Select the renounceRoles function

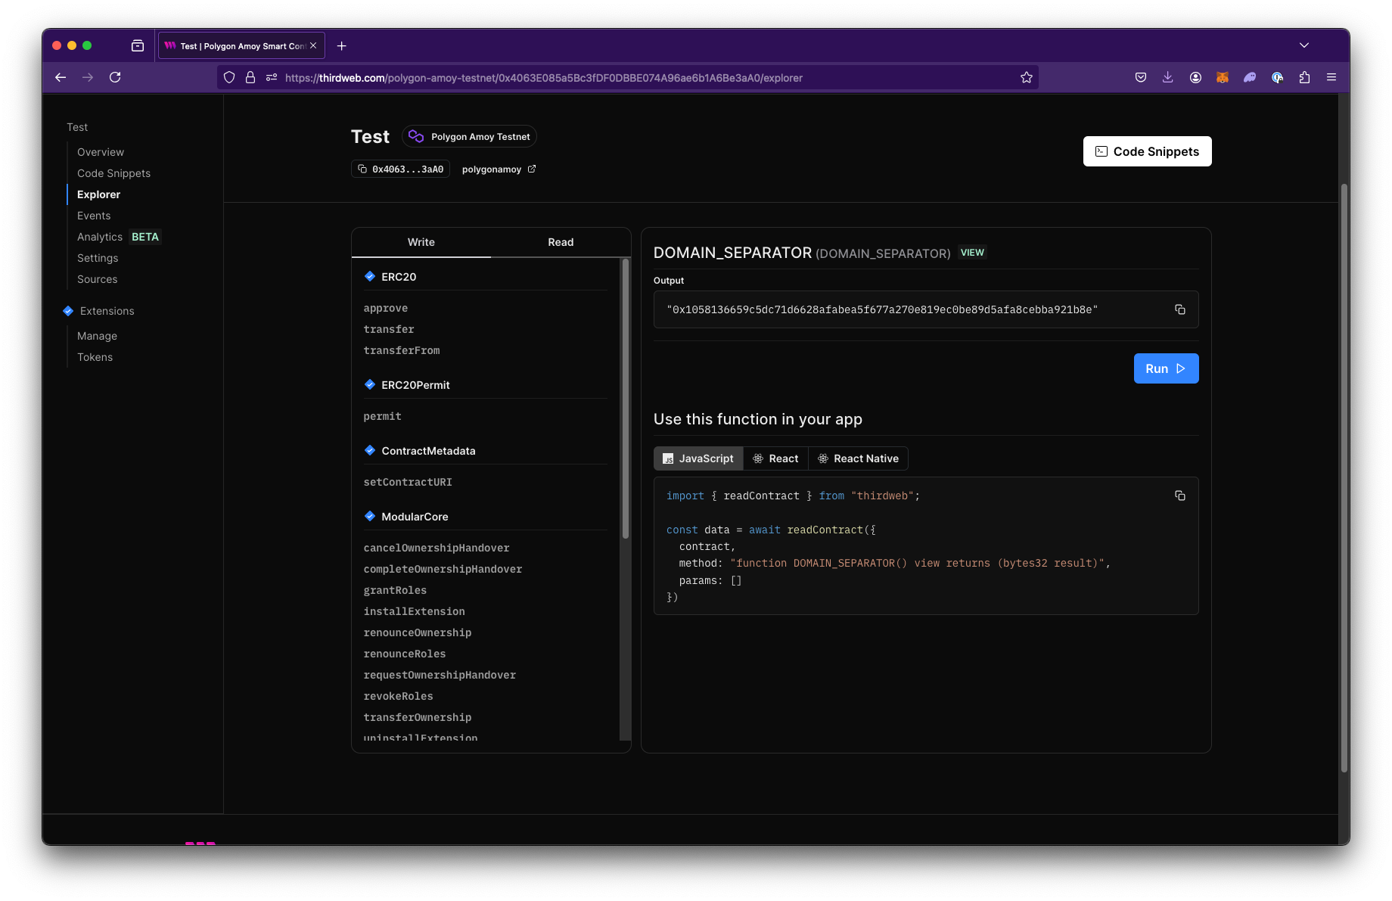point(405,654)
